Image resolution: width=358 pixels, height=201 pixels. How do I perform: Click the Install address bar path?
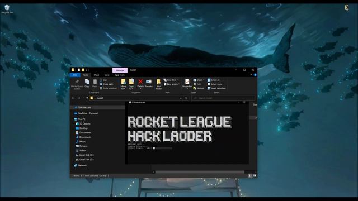100,98
